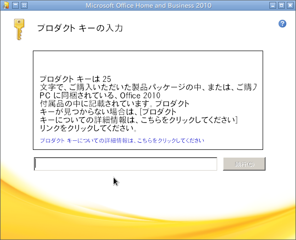Open help via the blue question mark icon

click(x=282, y=24)
